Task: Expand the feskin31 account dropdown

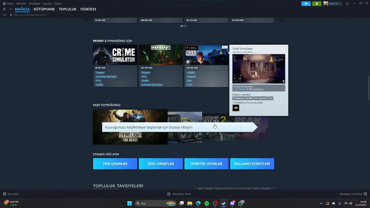Action: point(332,3)
